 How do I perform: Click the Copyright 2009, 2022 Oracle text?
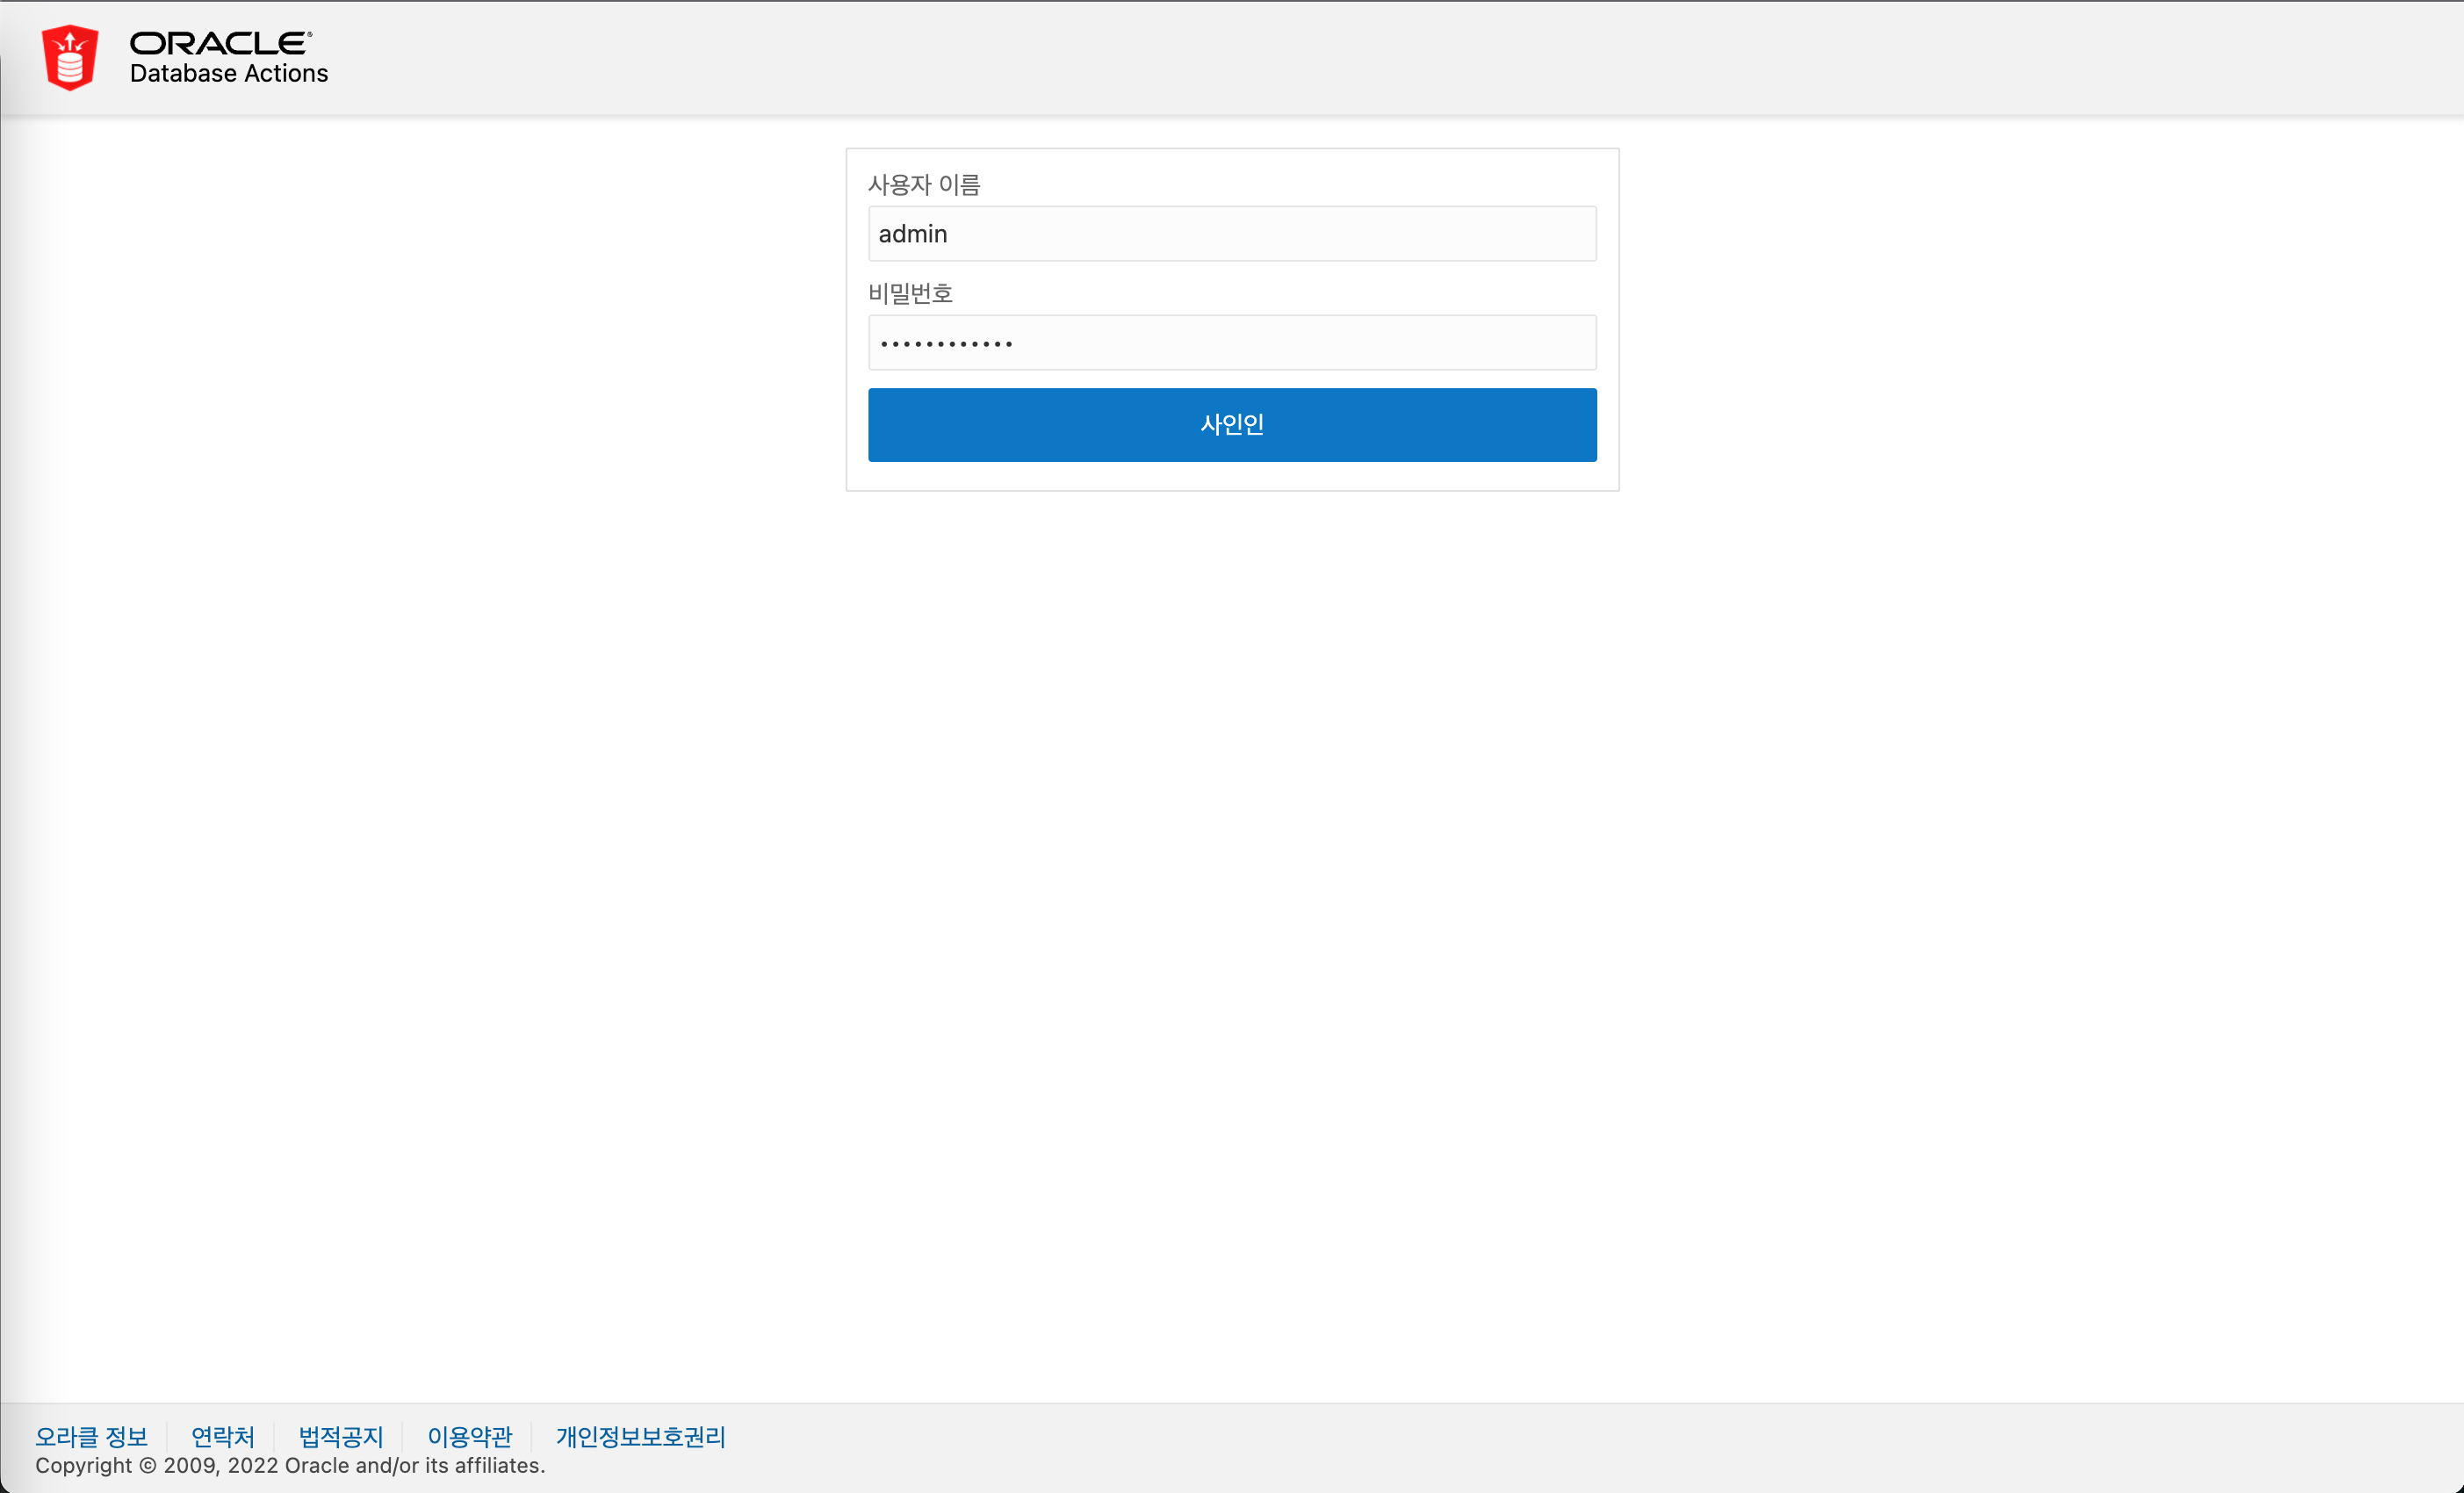290,1466
